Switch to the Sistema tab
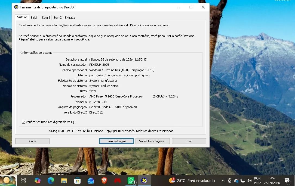 (22, 17)
